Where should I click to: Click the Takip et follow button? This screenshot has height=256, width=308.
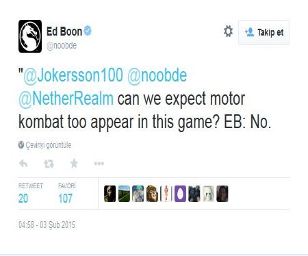264,32
